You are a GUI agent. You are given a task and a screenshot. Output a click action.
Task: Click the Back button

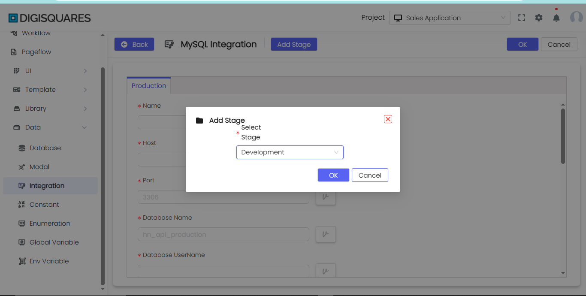[134, 44]
